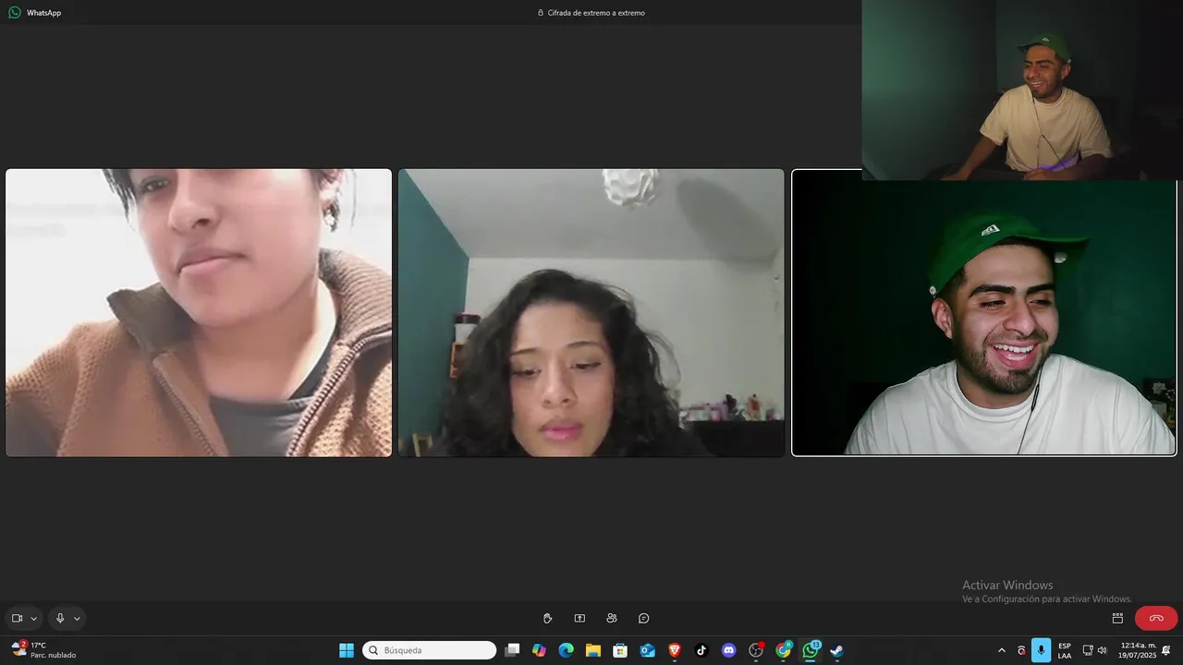Image resolution: width=1183 pixels, height=665 pixels.
Task: Open the clock showing 12:14 a. m.
Action: click(1138, 650)
